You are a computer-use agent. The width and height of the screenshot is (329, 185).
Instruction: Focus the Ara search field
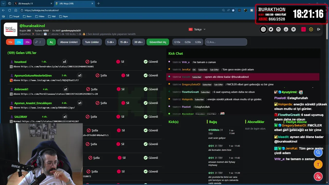pyautogui.click(x=226, y=42)
